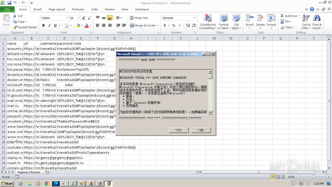Viewport: 332px width, 187px height.
Task: Open the Clear dropdown in Editing
Action: [x=287, y=27]
